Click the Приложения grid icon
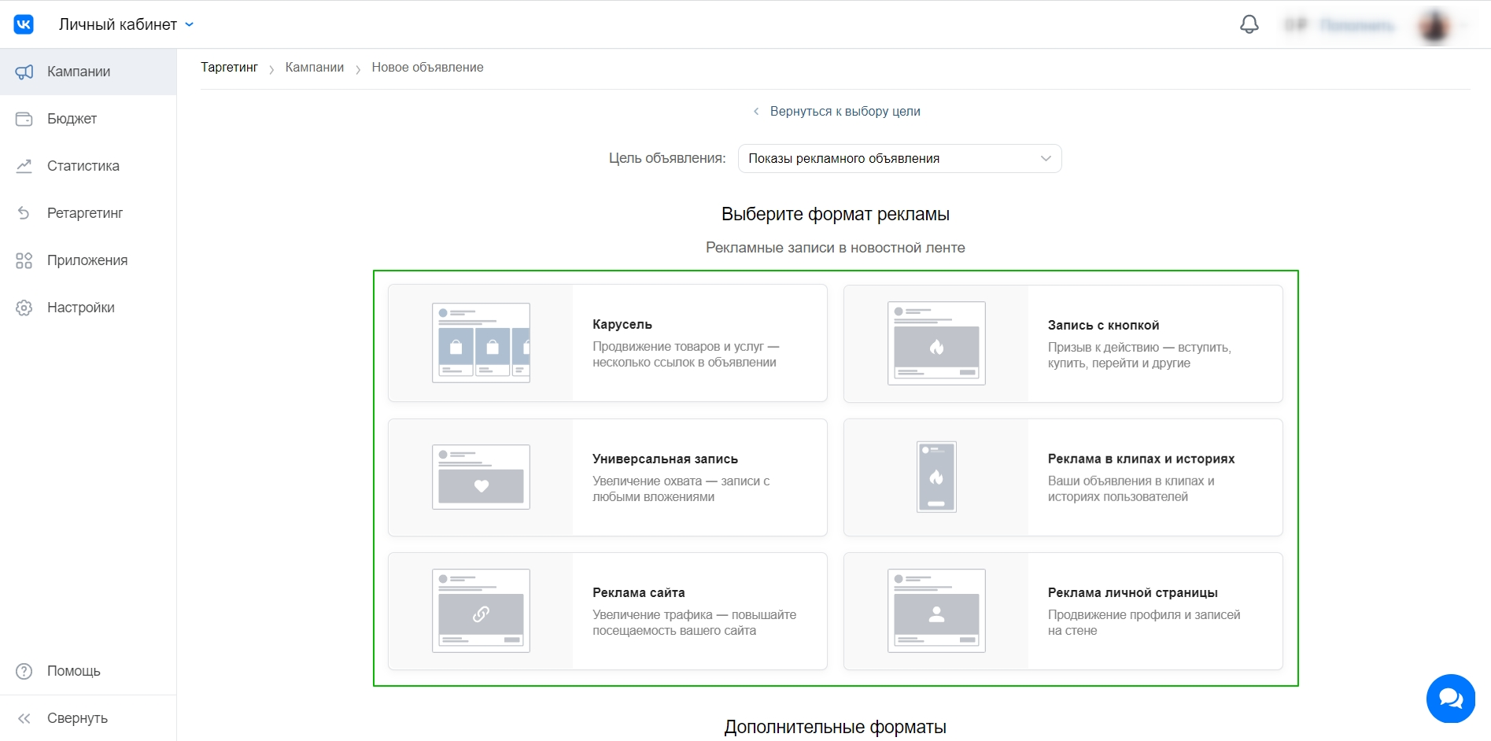The width and height of the screenshot is (1491, 741). point(24,260)
